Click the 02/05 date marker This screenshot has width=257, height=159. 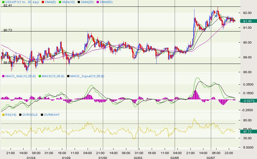tap(175, 158)
